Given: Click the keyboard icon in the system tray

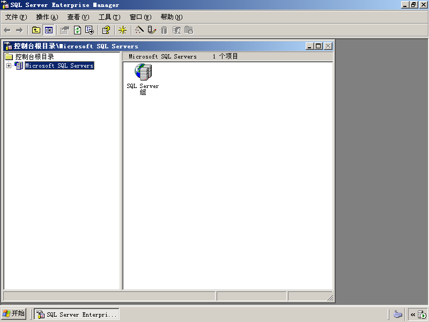Looking at the screenshot, I should tap(397, 314).
